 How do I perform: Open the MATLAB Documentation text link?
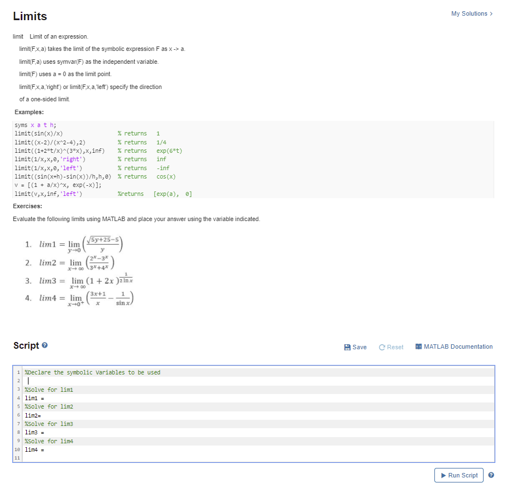[458, 346]
